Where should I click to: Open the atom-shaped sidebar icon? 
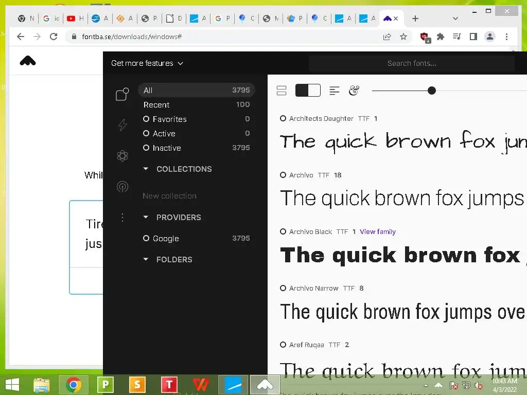(x=122, y=155)
